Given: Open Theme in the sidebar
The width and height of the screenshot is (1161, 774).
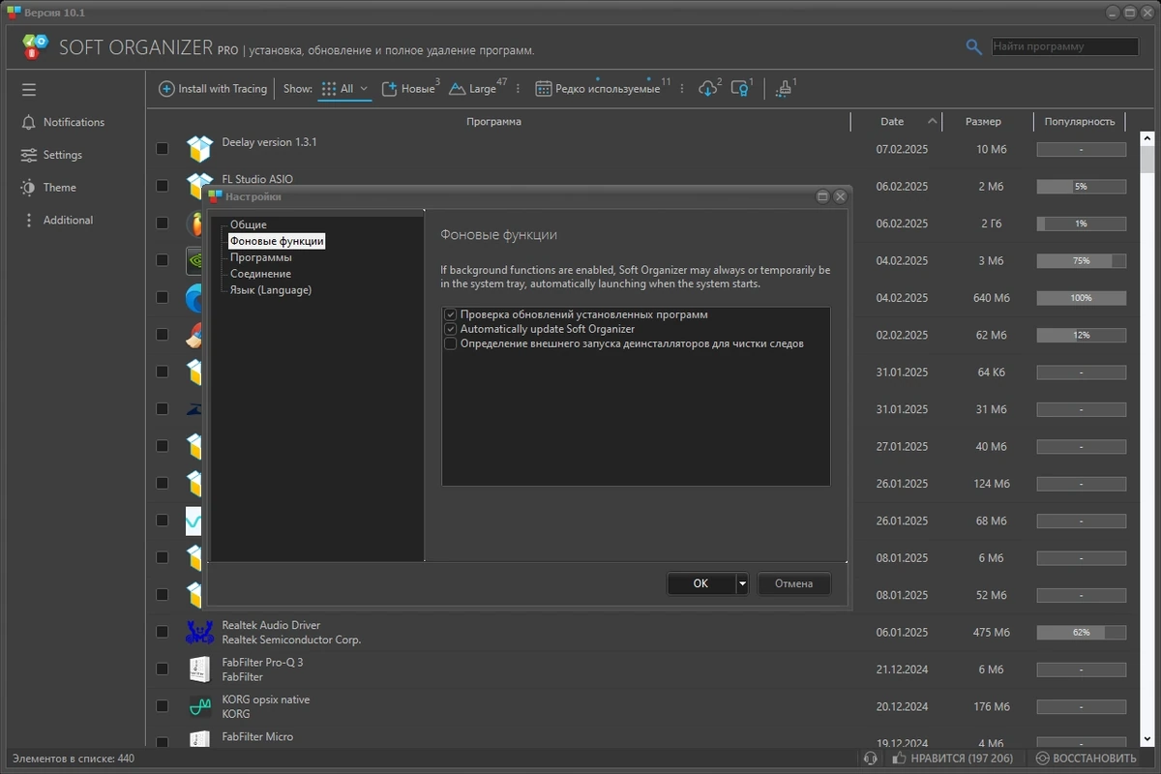Looking at the screenshot, I should 59,188.
